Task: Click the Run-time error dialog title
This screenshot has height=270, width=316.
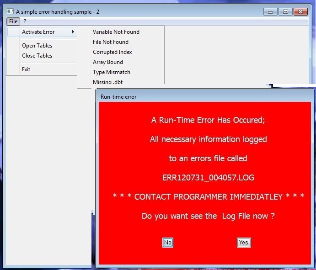Action: (118, 97)
